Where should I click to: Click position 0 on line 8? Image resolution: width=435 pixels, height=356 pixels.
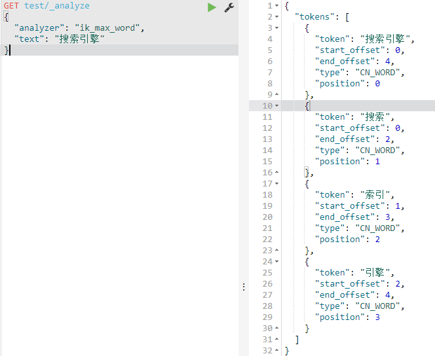tap(377, 84)
